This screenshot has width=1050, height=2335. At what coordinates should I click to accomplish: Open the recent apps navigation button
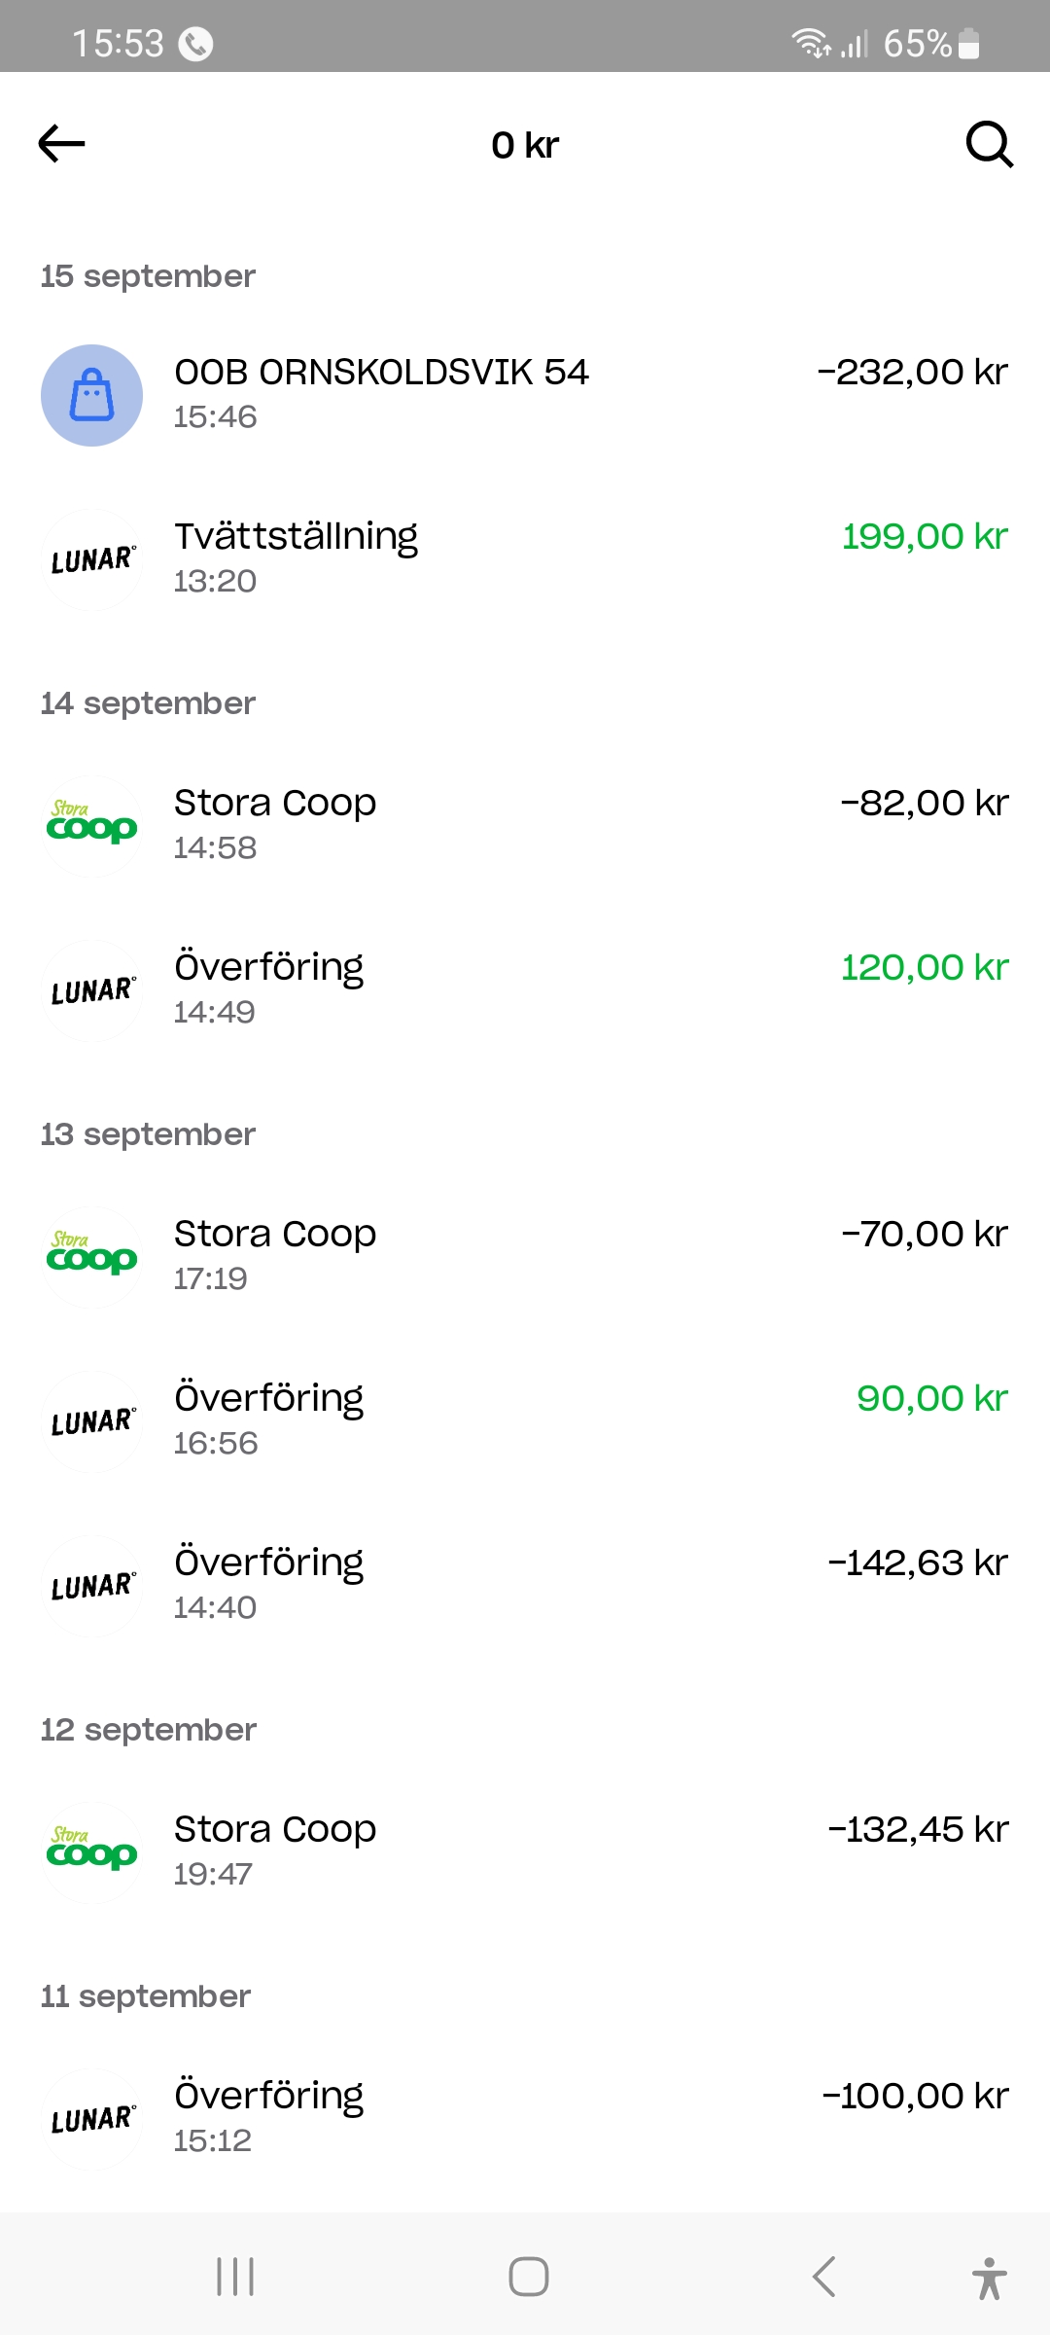tap(235, 2277)
